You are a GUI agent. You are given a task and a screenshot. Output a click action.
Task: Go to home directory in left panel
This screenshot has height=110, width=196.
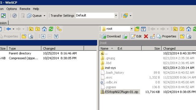[44, 29]
